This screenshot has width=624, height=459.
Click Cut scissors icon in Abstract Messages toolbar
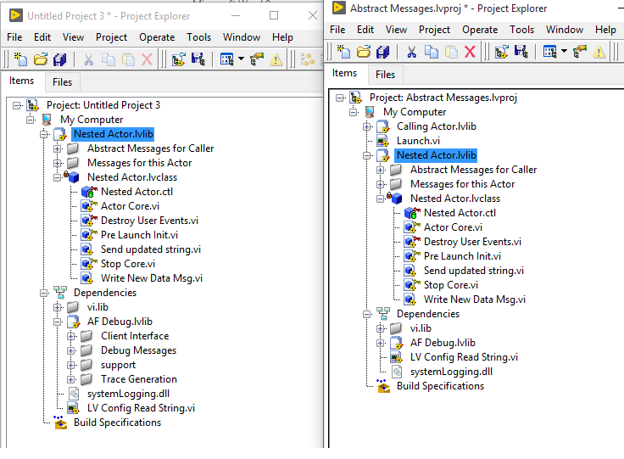click(x=412, y=52)
